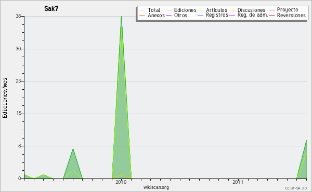Image resolution: width=312 pixels, height=192 pixels.
Task: Click the y-axis value 15
Action: pos(19,114)
